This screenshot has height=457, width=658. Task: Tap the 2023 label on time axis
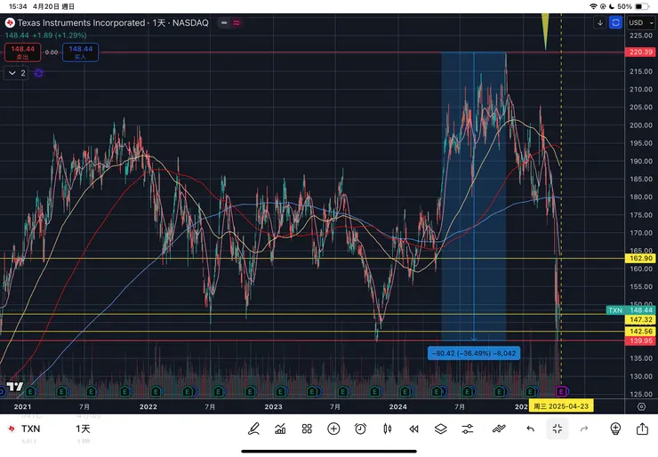coord(273,406)
